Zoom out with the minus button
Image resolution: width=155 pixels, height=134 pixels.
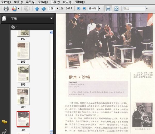[79, 9]
